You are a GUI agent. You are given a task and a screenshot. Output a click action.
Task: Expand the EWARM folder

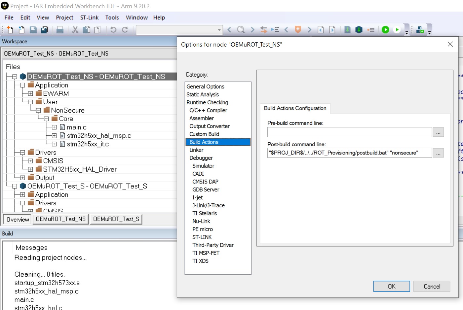coord(30,93)
